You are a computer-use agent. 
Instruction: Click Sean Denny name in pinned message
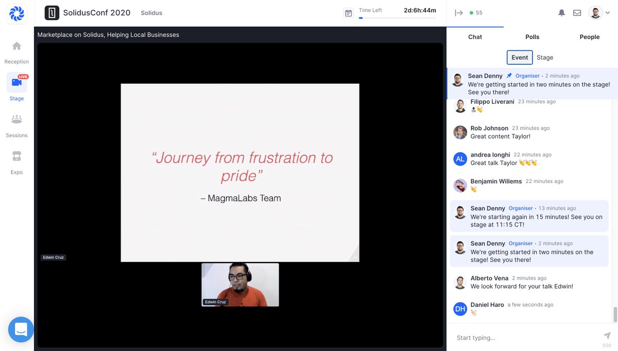pyautogui.click(x=485, y=76)
